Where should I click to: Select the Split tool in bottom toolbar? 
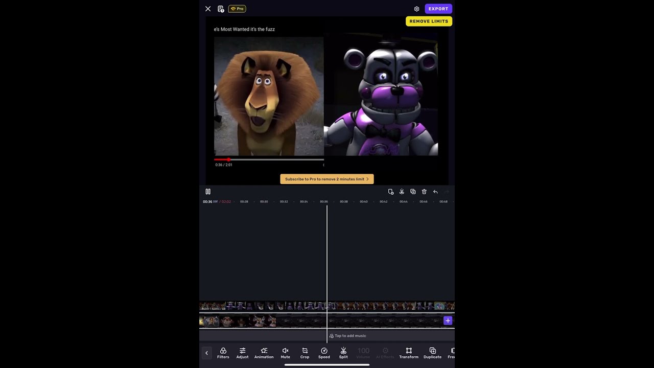click(343, 353)
